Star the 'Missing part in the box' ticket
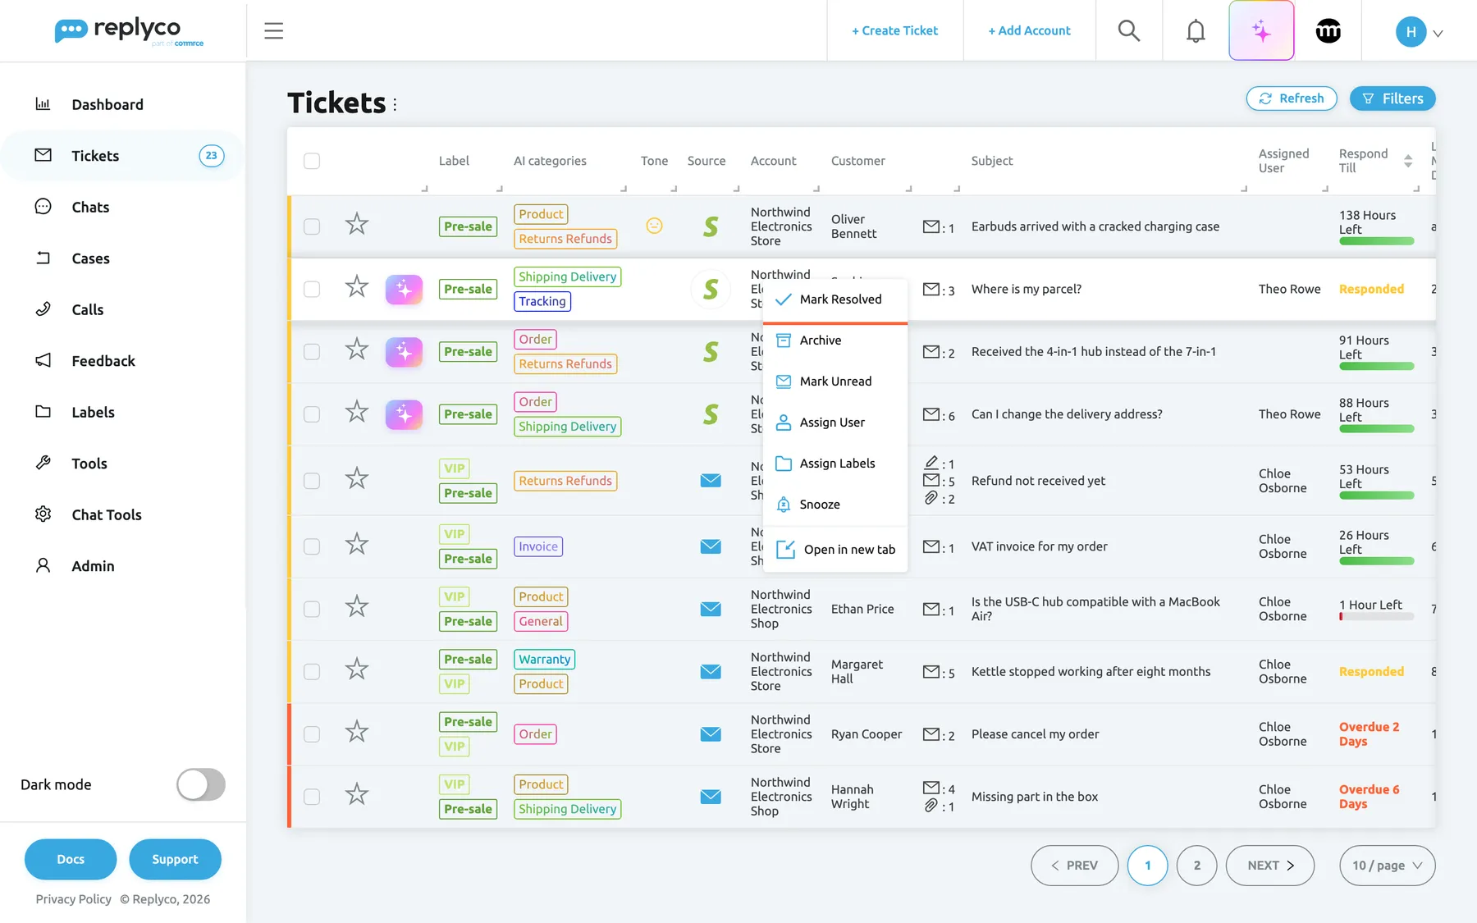Viewport: 1477px width, 923px height. pos(356,794)
